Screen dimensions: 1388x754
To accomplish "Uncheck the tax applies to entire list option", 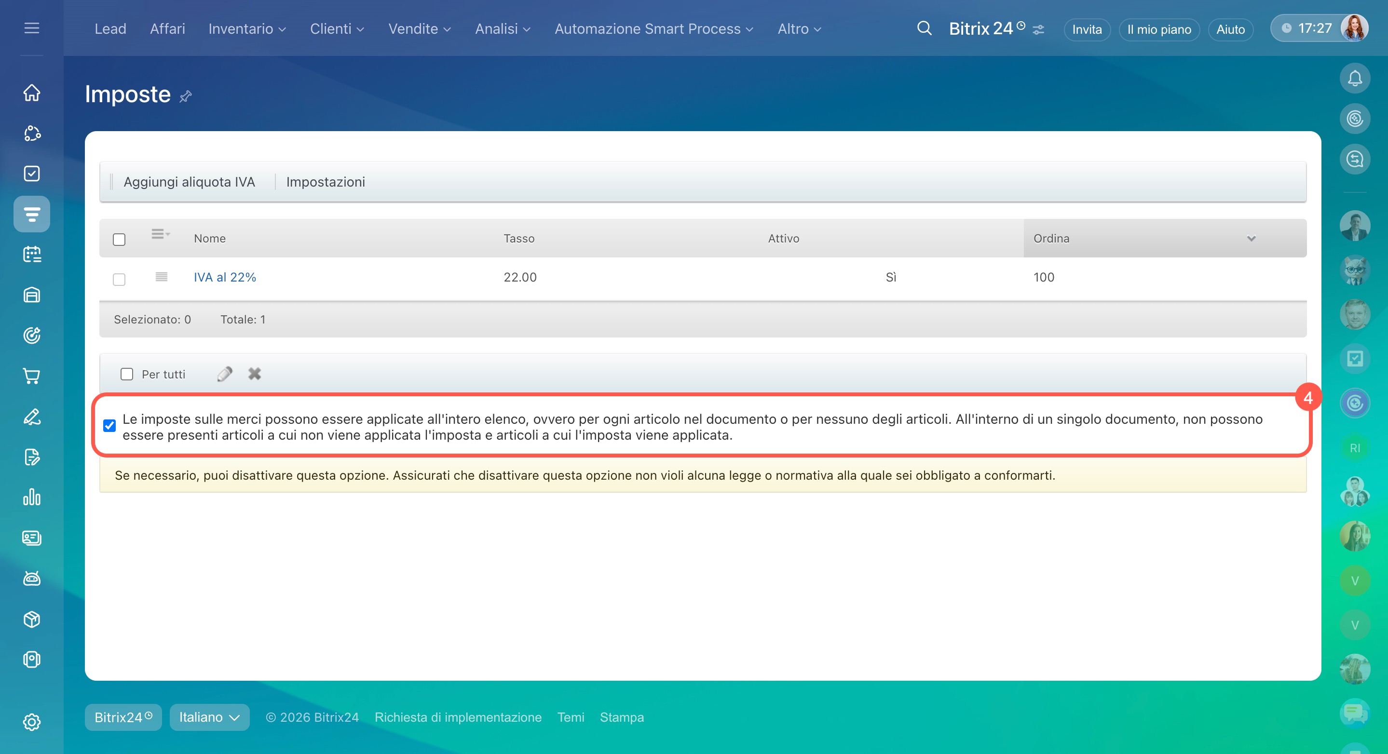I will click(x=109, y=426).
